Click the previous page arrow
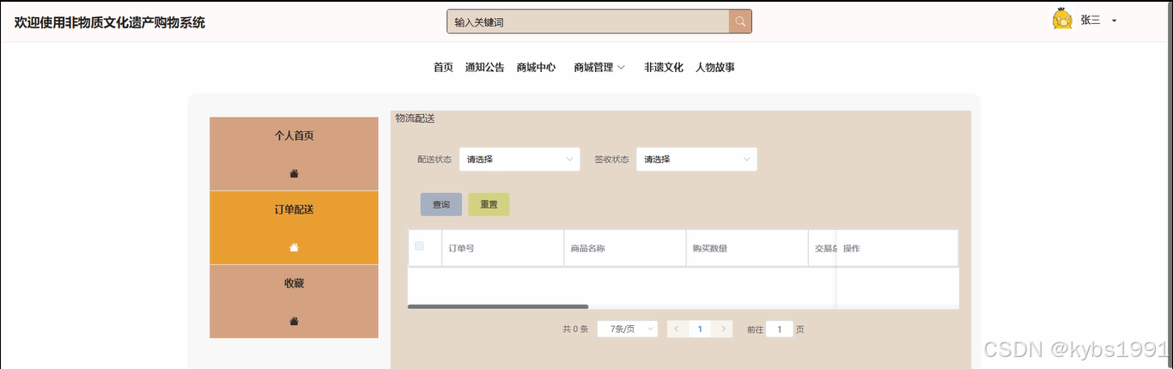 678,329
